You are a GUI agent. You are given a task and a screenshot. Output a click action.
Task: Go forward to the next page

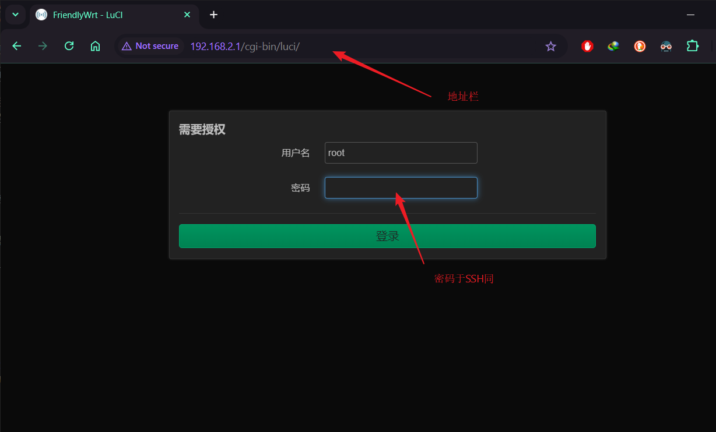coord(43,46)
